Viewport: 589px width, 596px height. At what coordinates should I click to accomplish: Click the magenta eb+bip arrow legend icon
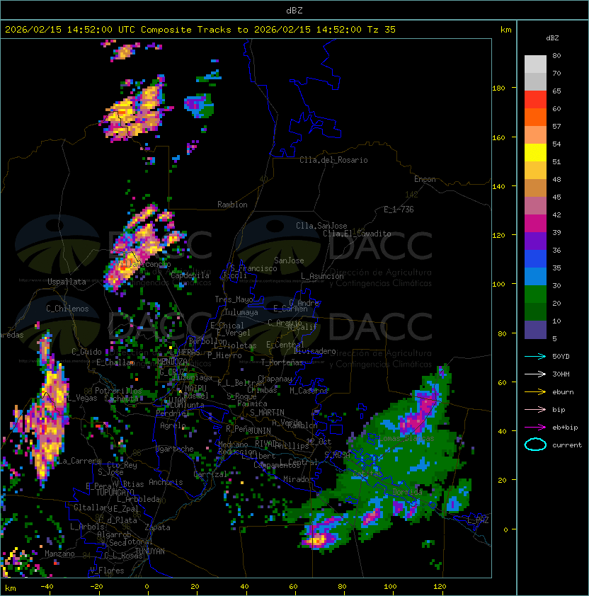(x=535, y=428)
